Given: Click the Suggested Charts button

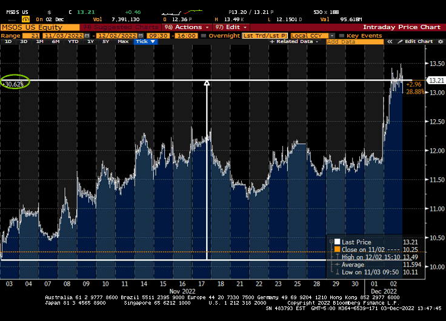Looking at the screenshot, I should (121, 27).
